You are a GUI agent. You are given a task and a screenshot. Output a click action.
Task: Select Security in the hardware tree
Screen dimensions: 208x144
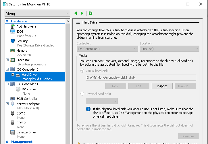[x=22, y=41]
